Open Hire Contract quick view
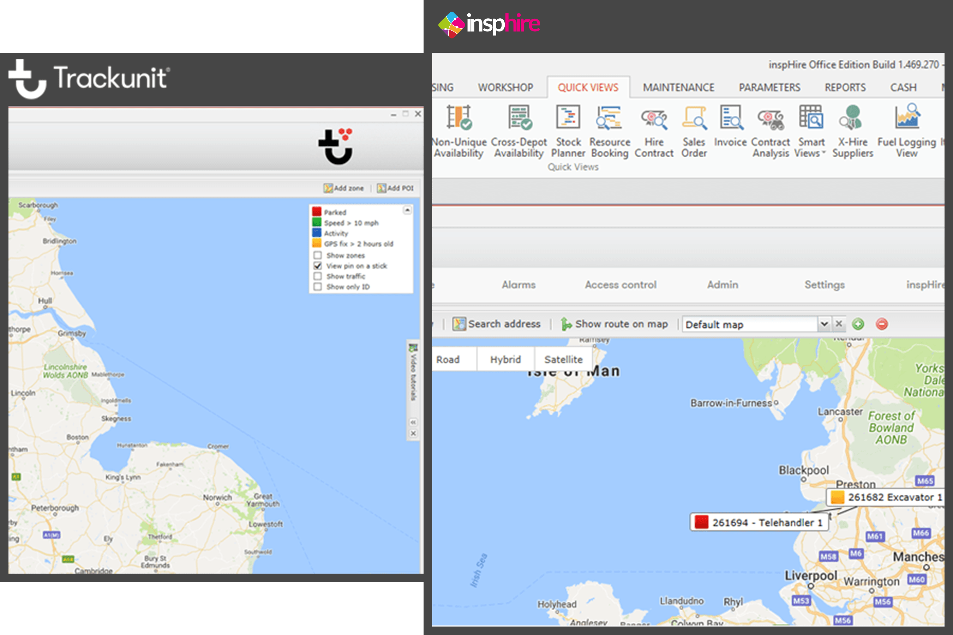The width and height of the screenshot is (953, 635). click(x=654, y=131)
